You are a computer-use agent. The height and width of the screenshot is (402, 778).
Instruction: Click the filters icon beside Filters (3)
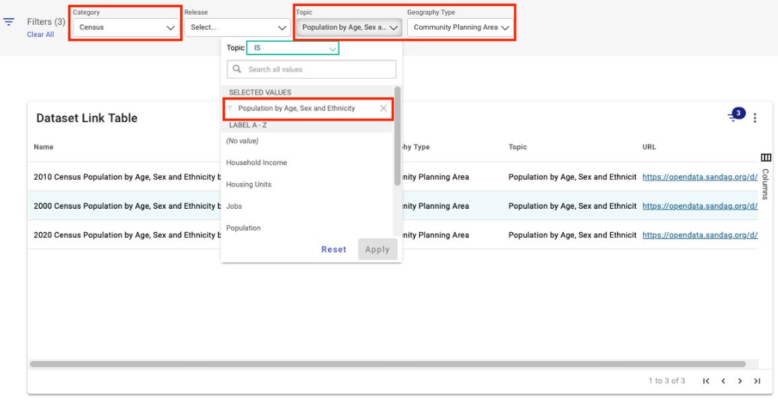9,22
